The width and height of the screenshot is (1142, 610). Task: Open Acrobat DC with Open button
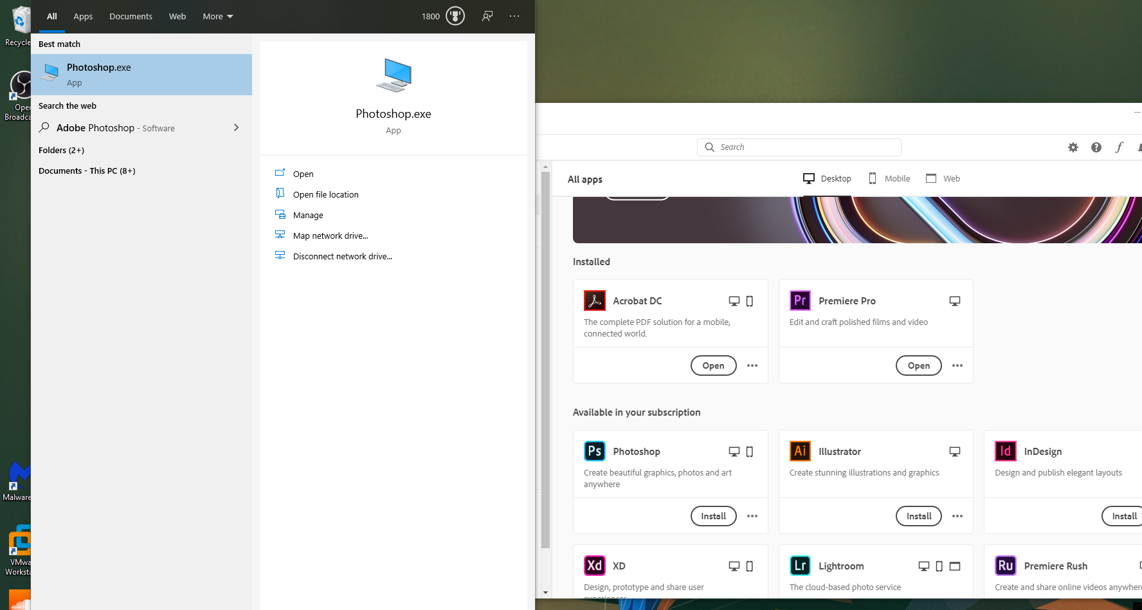713,365
